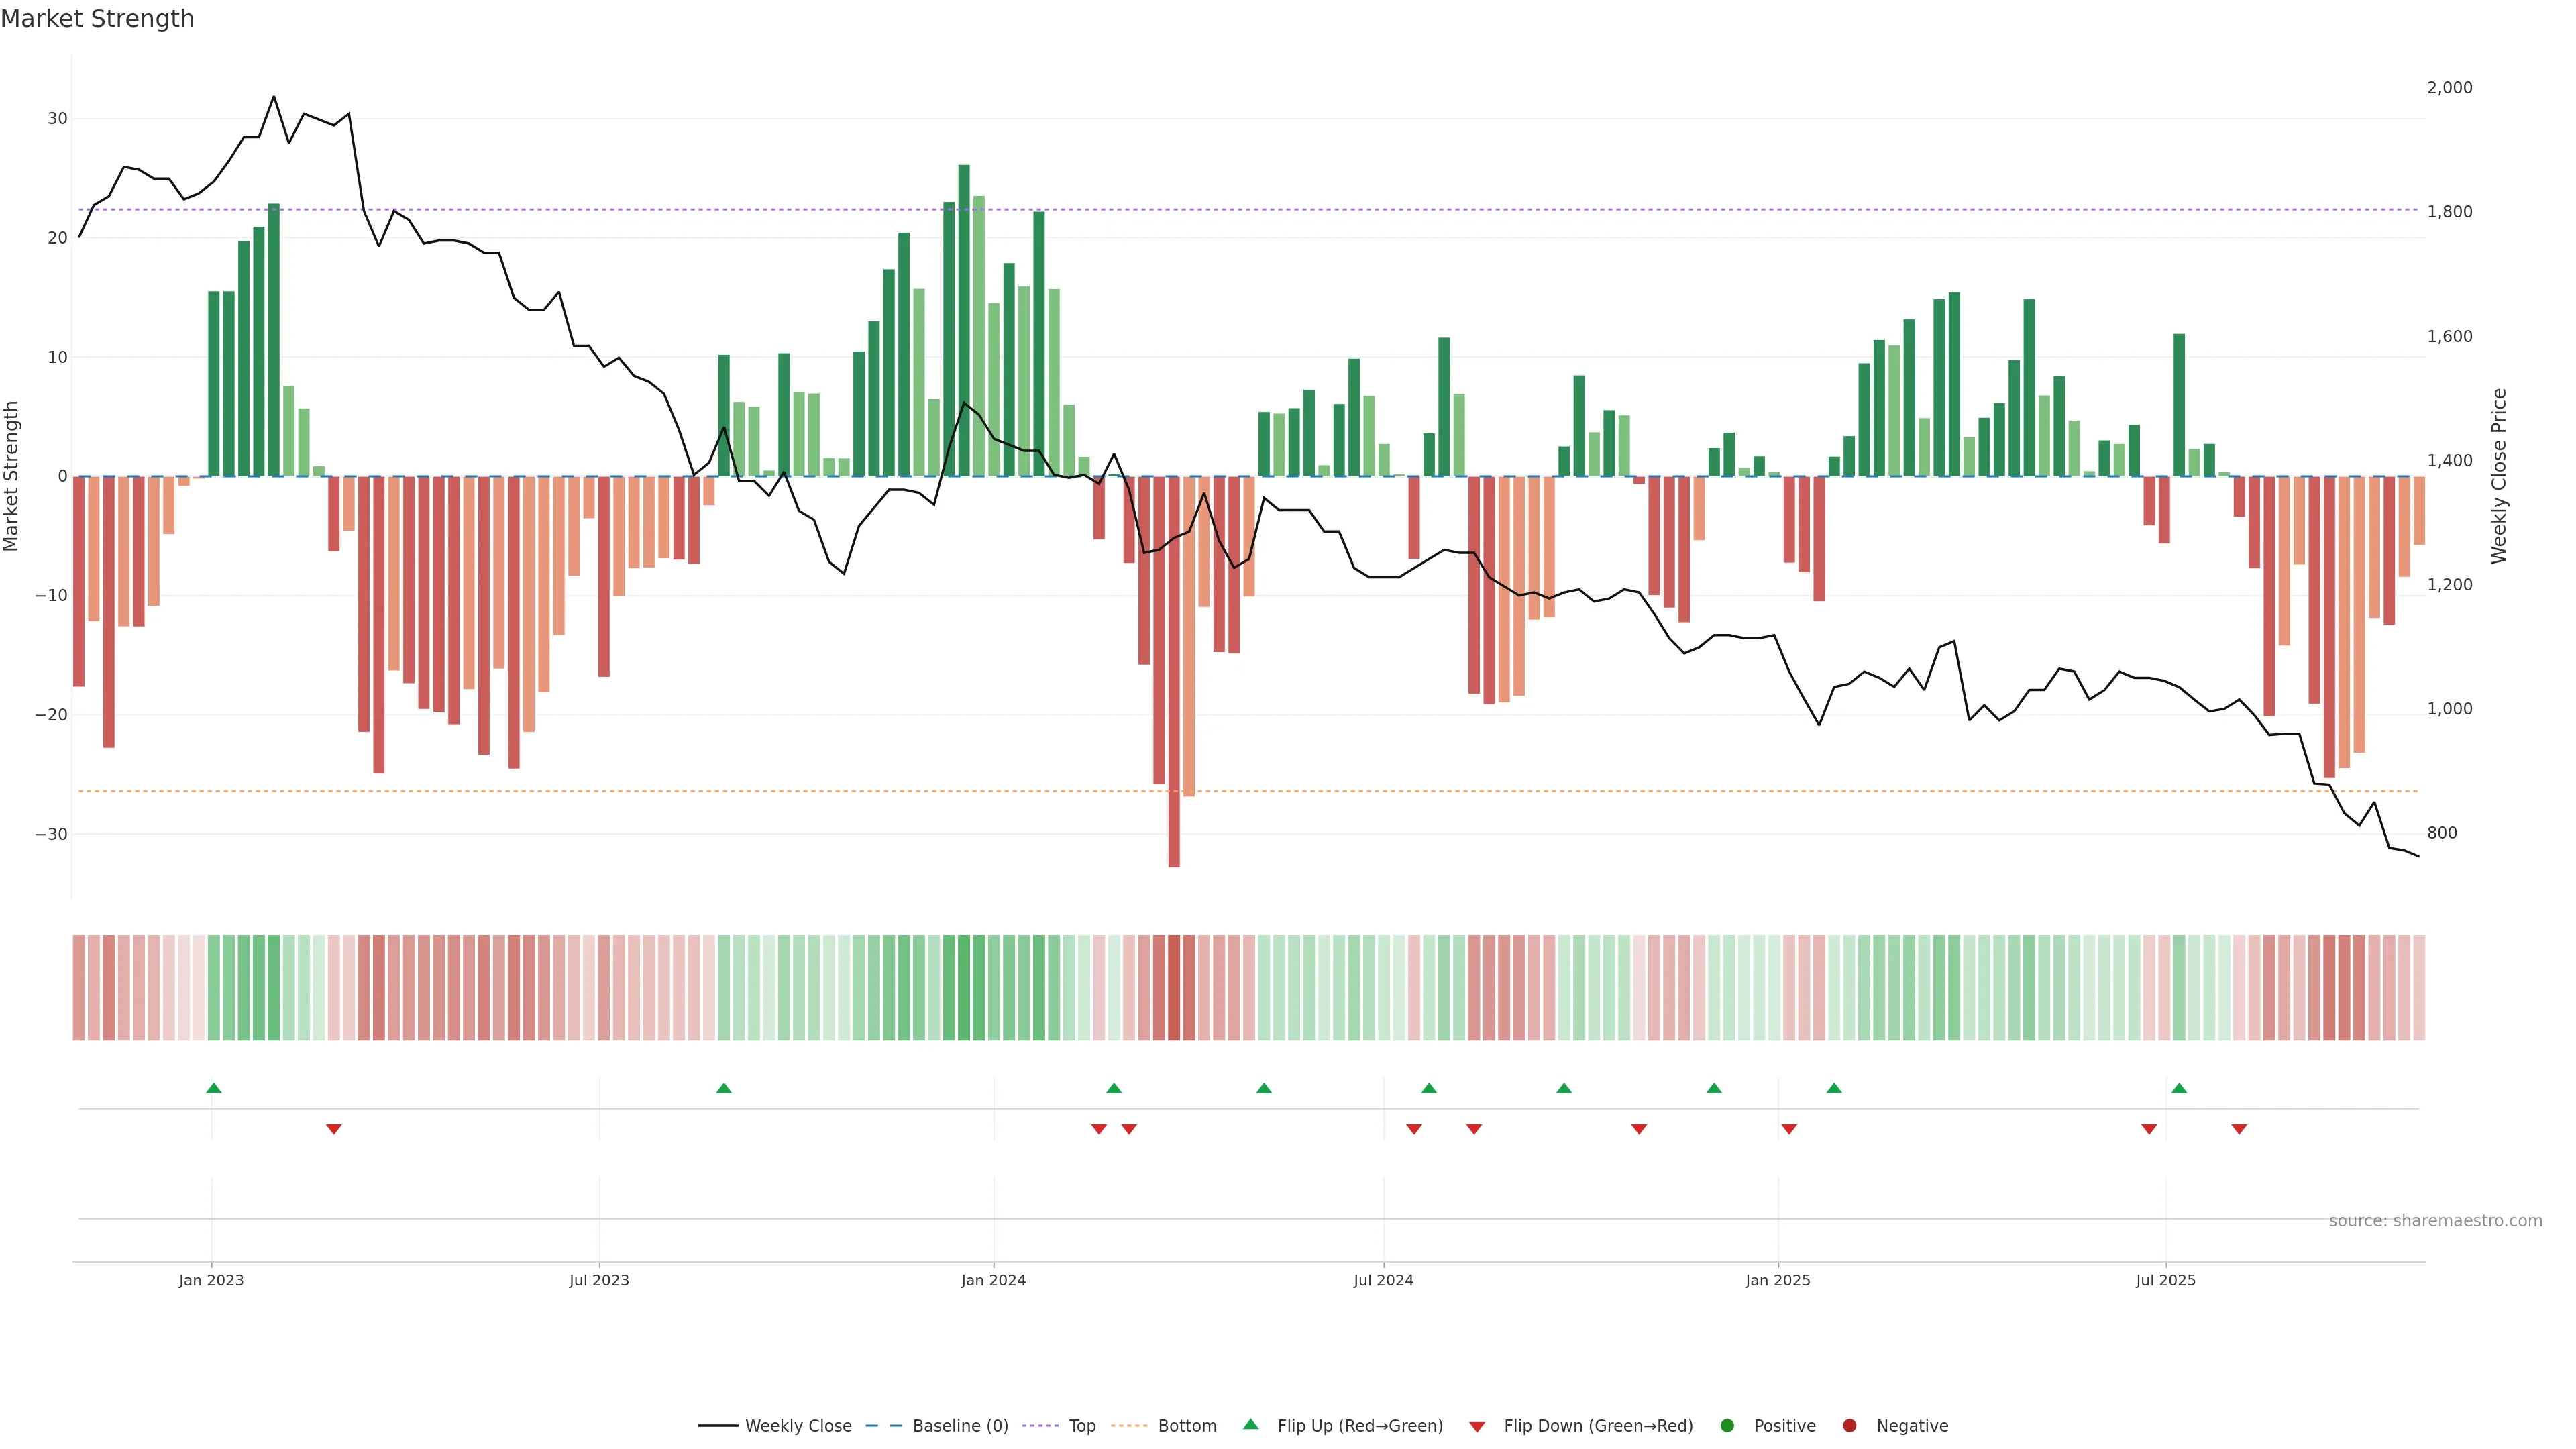Click the Market Strength chart title

point(97,19)
